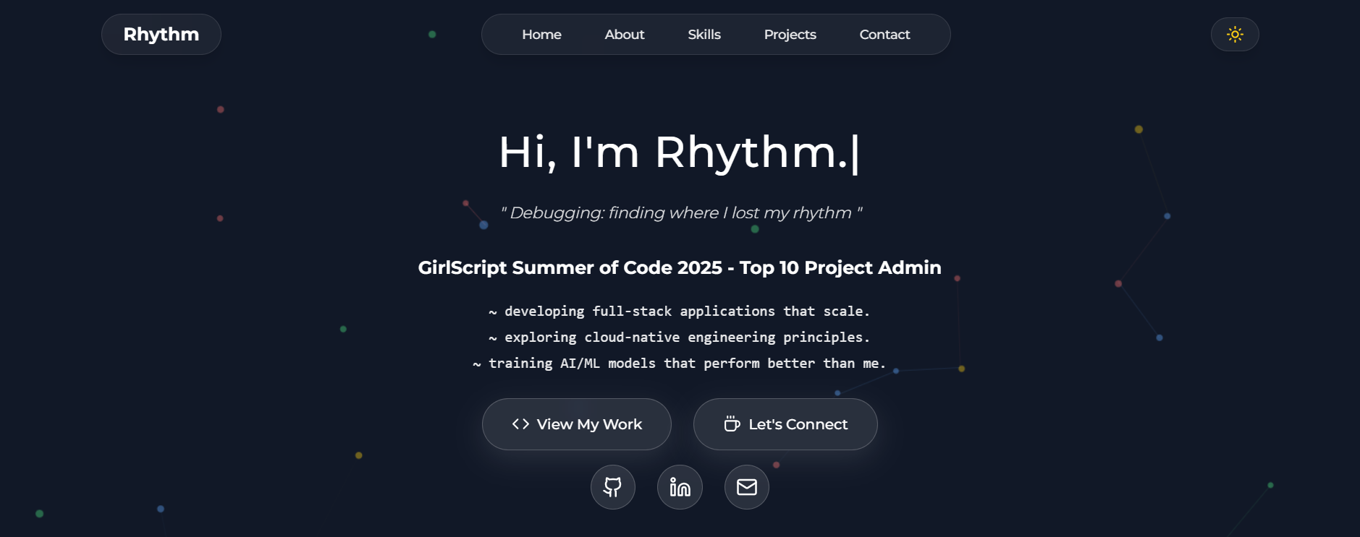
Task: Click the debugging quote text
Action: [x=682, y=212]
